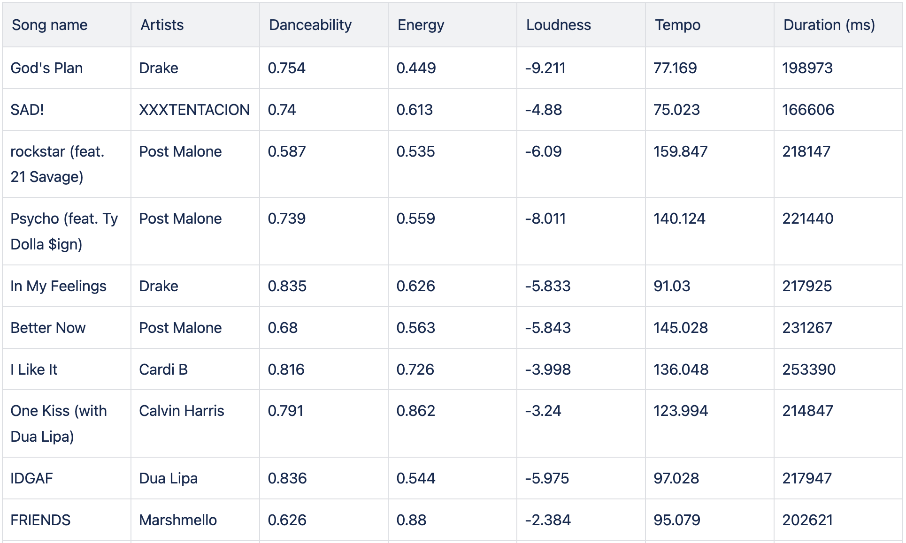The image size is (906, 543).
Task: Select the XXXTENTACION artist cell
Action: pyautogui.click(x=194, y=110)
